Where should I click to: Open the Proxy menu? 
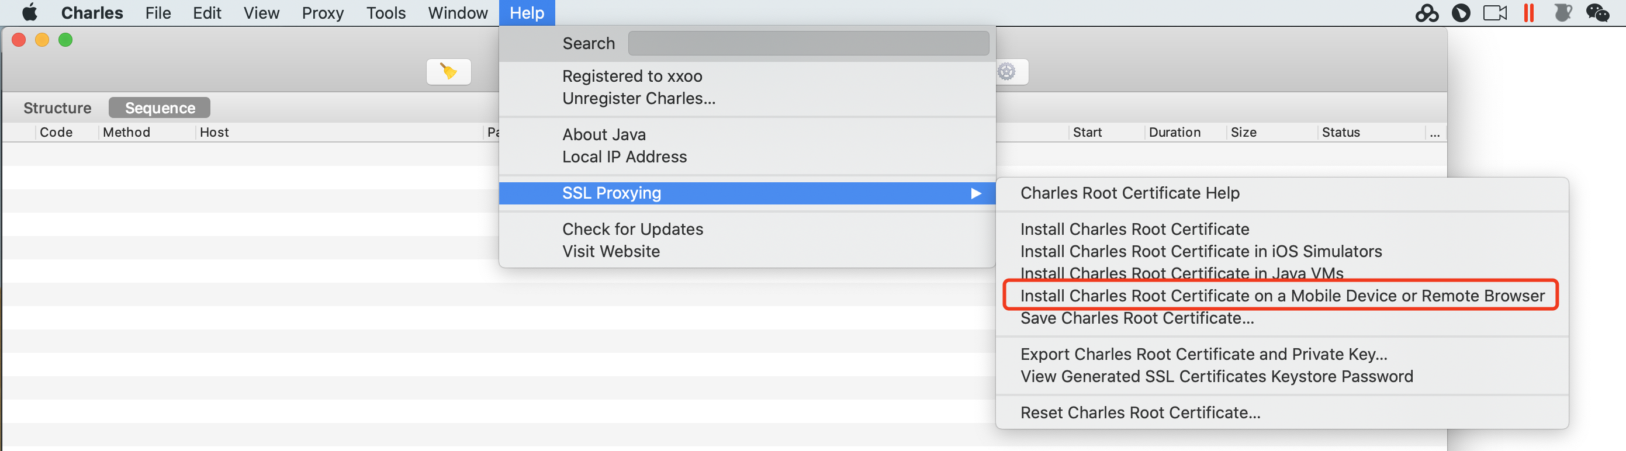tap(323, 13)
